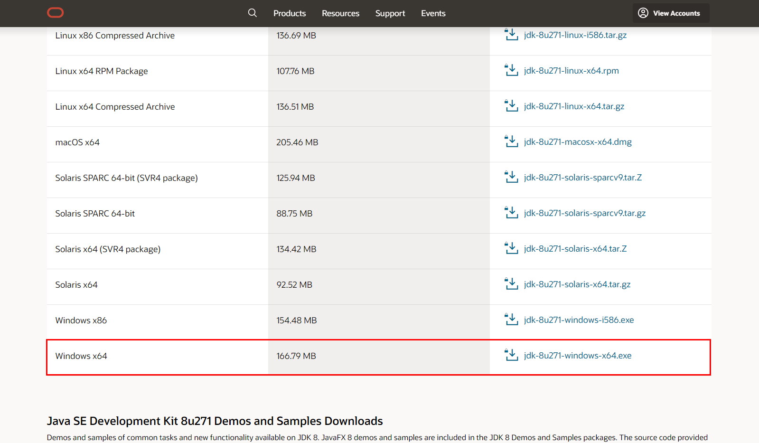Select the Windows x64 row label
The image size is (759, 443).
[x=81, y=356]
